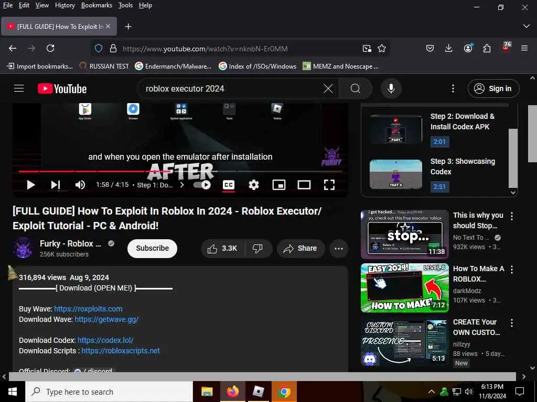The height and width of the screenshot is (402, 537).
Task: Go to YouTube home via logo
Action: pyautogui.click(x=62, y=89)
